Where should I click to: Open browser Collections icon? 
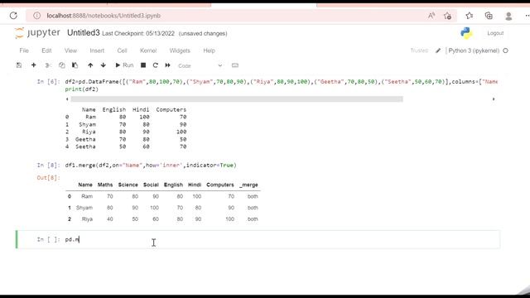489,16
